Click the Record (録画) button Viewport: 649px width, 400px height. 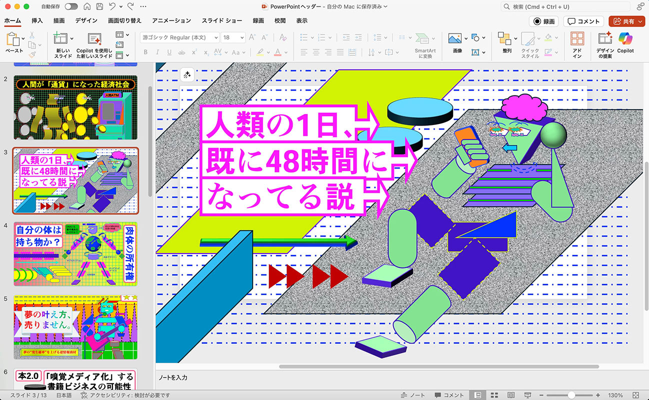543,21
